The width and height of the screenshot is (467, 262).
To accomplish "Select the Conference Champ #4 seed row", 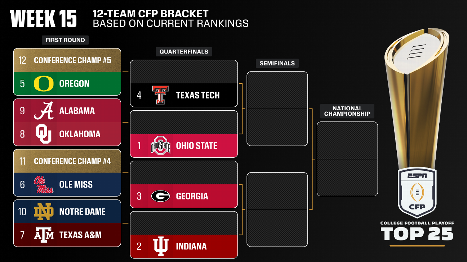I will 67,161.
